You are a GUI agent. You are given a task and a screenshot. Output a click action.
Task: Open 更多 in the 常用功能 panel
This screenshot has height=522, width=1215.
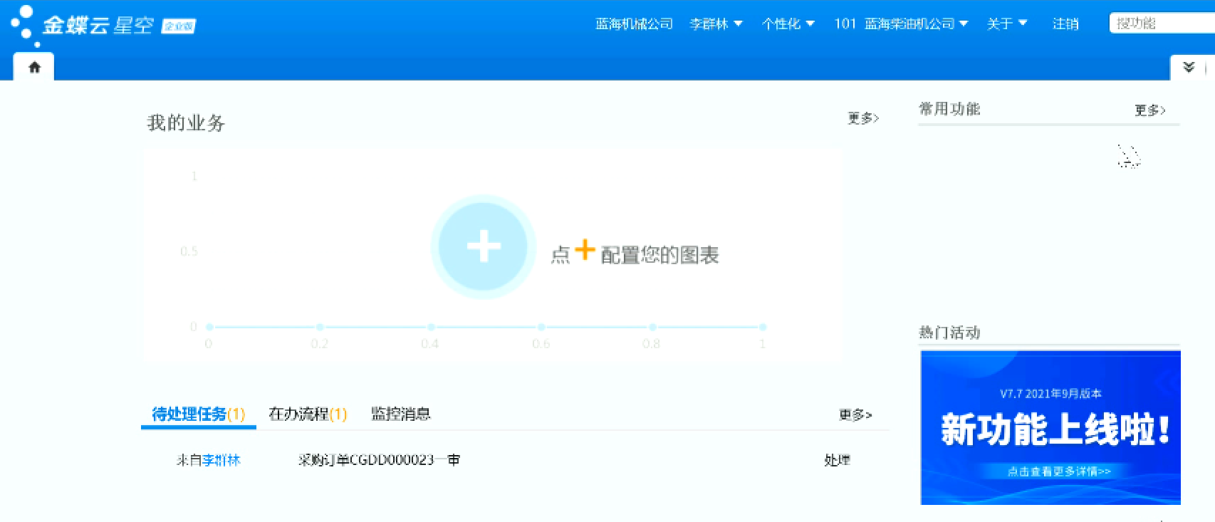coord(1149,110)
